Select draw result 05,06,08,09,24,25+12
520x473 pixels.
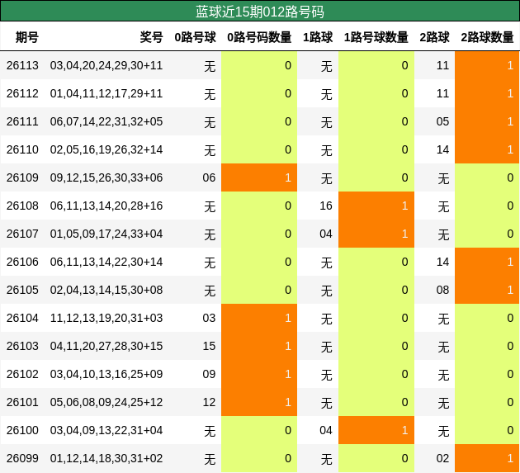coord(106,402)
